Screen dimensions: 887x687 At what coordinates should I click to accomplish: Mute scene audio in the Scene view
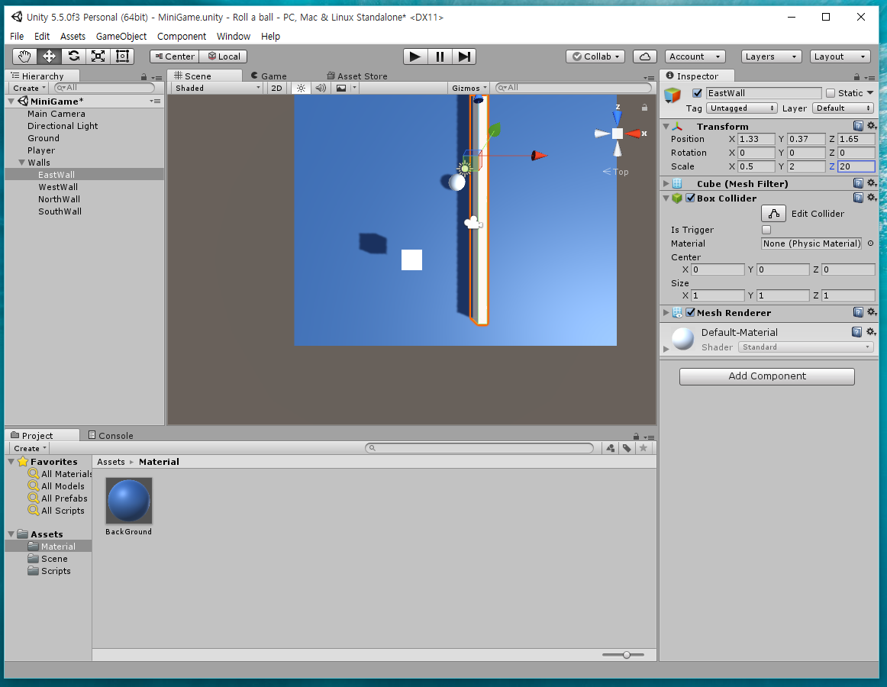[321, 88]
